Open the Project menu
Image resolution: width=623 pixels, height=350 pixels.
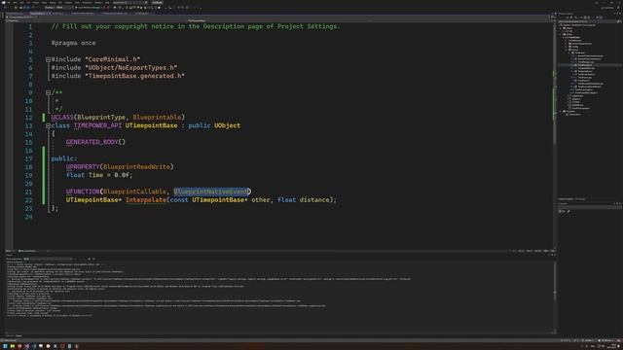(36, 2)
